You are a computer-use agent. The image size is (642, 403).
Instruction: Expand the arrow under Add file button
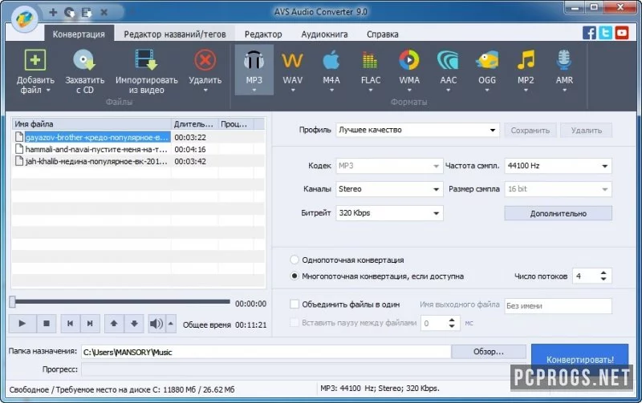coord(48,90)
